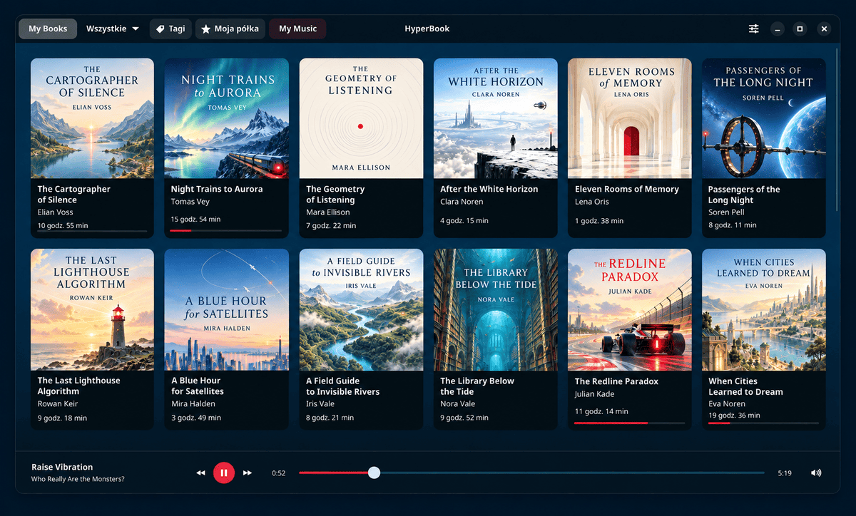Close the HyperBook window
The height and width of the screenshot is (516, 856).
point(824,29)
